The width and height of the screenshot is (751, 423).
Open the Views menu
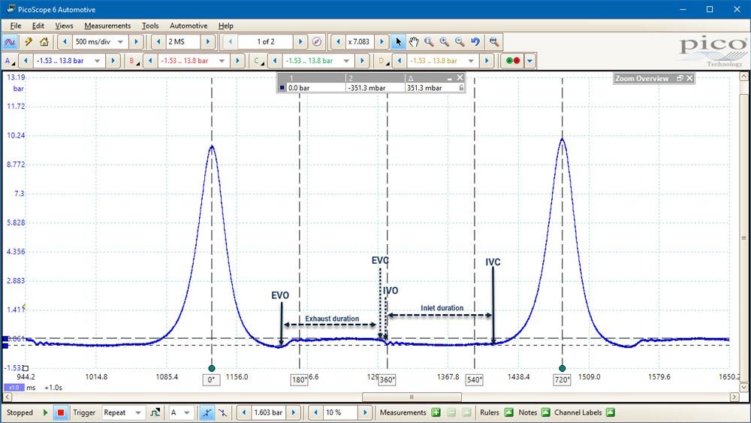[x=64, y=26]
